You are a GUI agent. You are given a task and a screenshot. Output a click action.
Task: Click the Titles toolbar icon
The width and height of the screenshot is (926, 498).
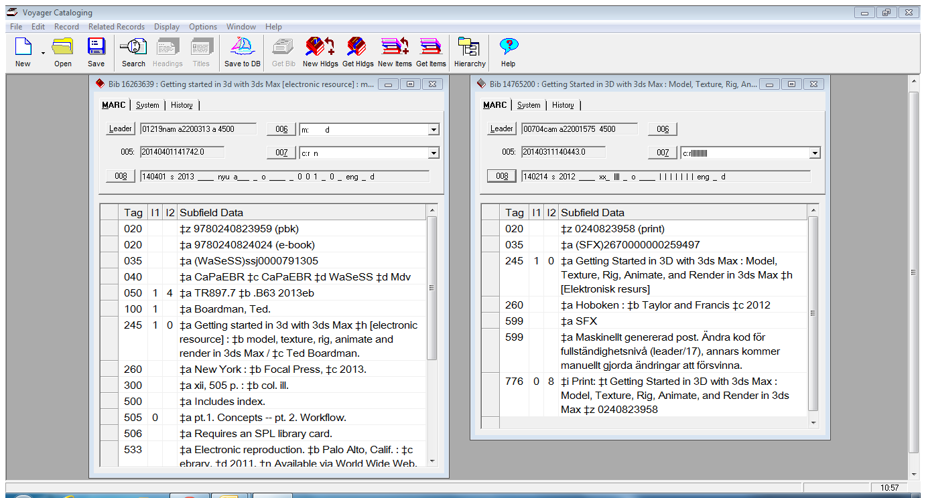pyautogui.click(x=201, y=52)
